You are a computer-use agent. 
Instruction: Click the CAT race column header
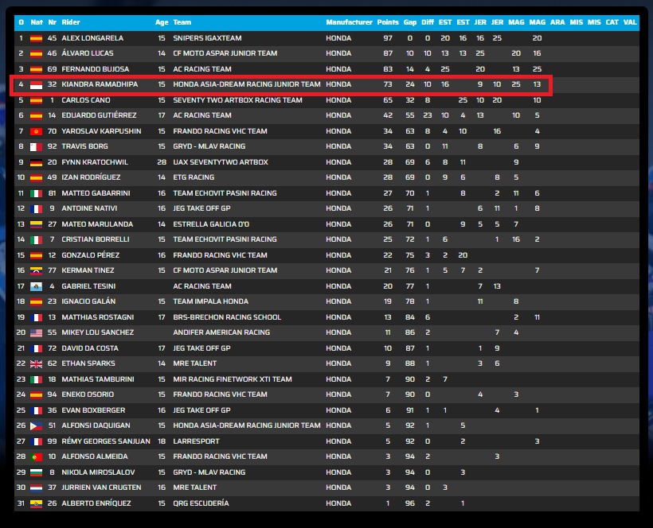click(x=612, y=22)
